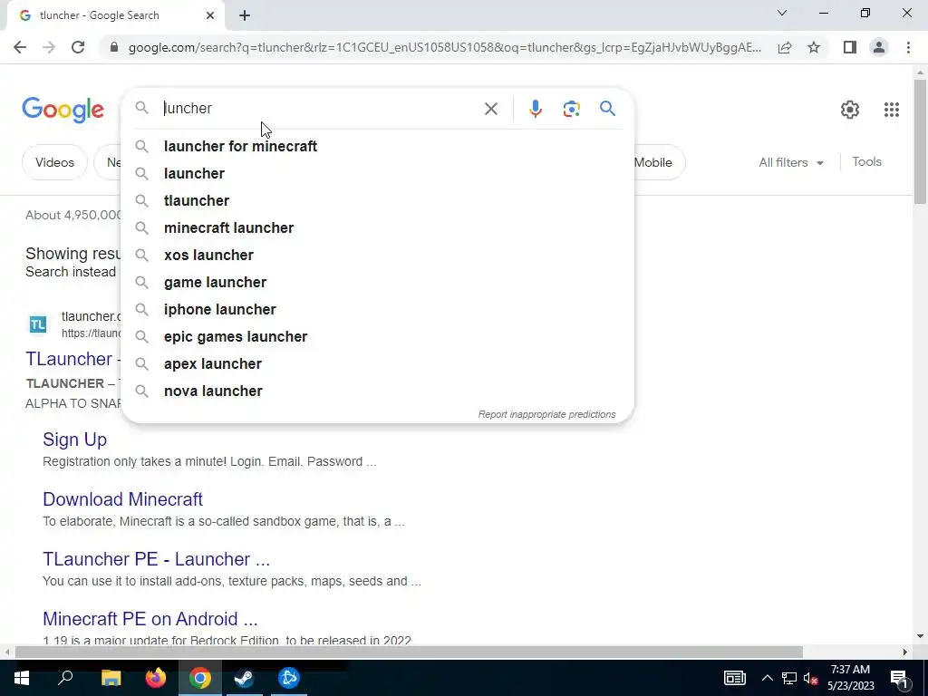The width and height of the screenshot is (928, 696).
Task: Expand the All filters dropdown
Action: [790, 162]
